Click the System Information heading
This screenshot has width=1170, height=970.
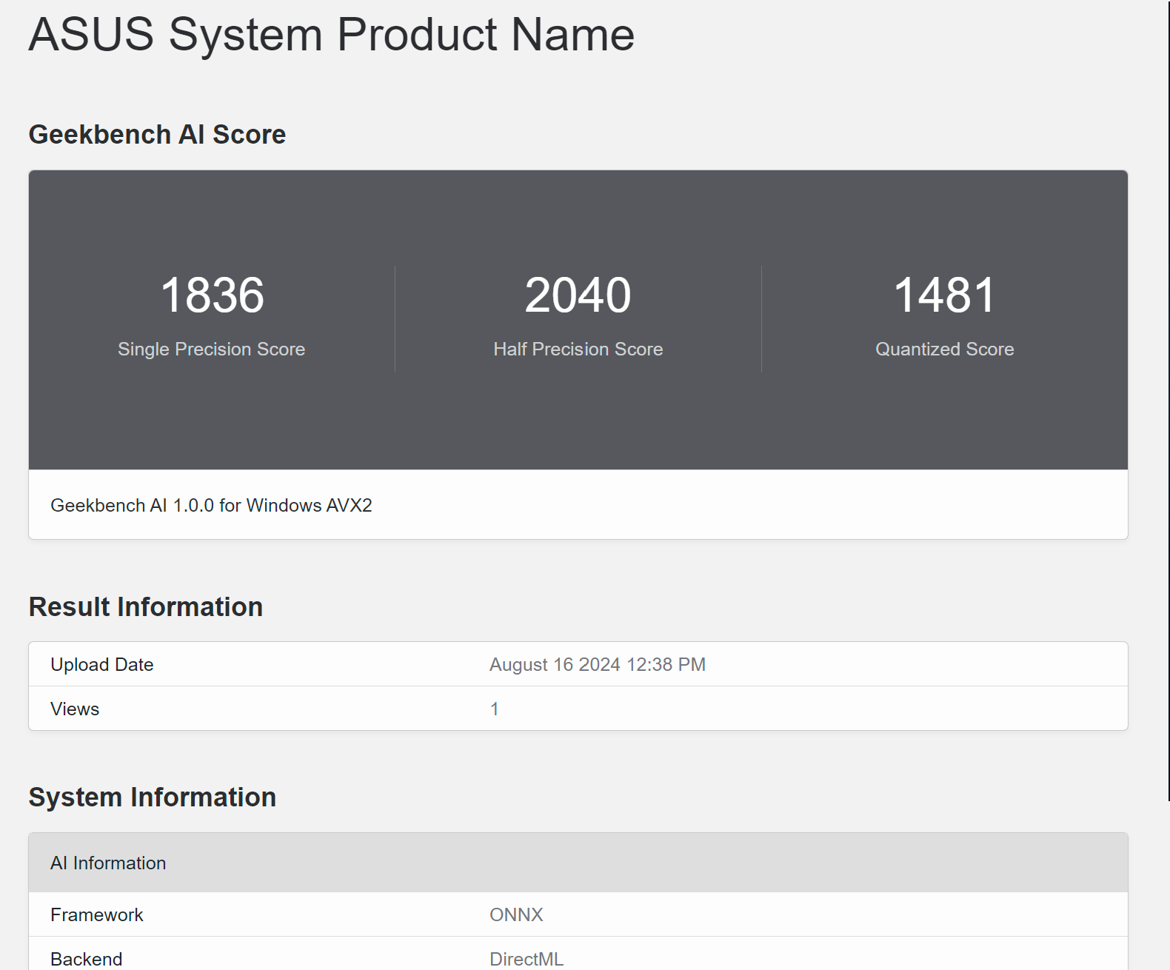tap(153, 797)
